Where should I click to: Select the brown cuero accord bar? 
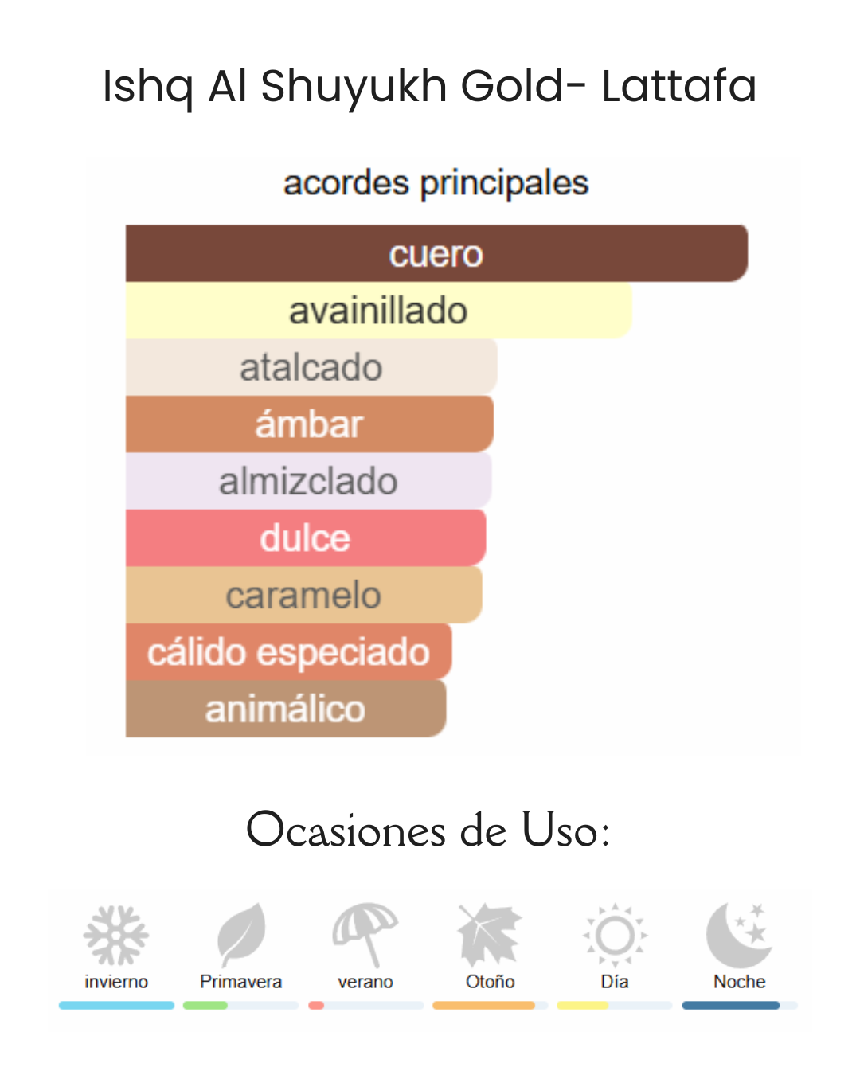click(x=436, y=253)
